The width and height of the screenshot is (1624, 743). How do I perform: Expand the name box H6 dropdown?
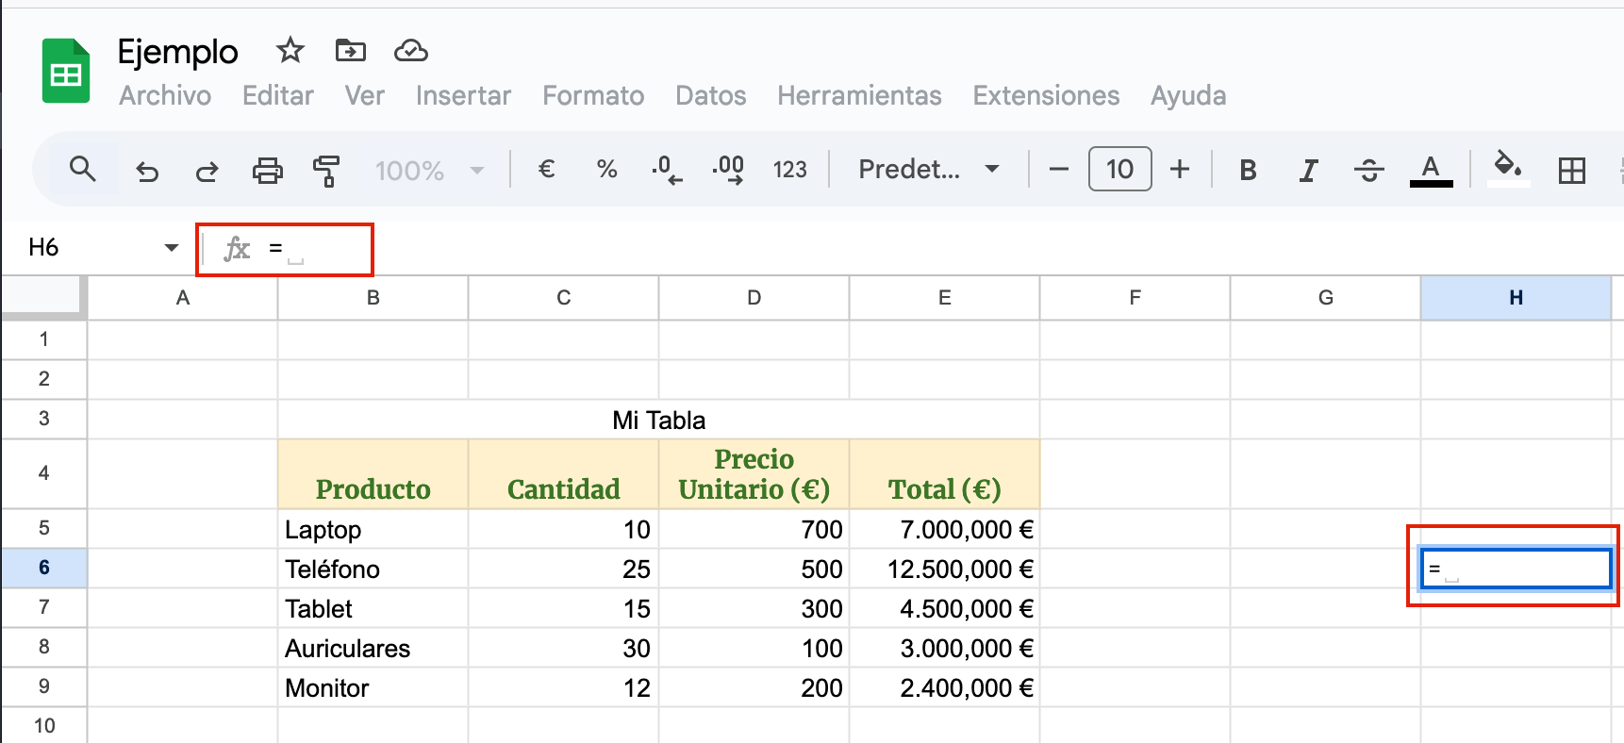(171, 248)
